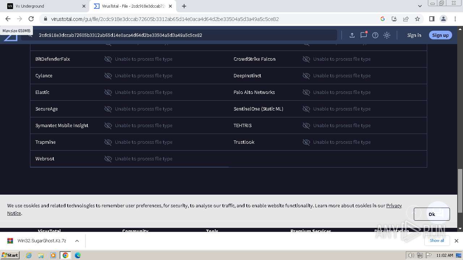463x260 pixels.
Task: Click Show all downloads
Action: tap(437, 240)
